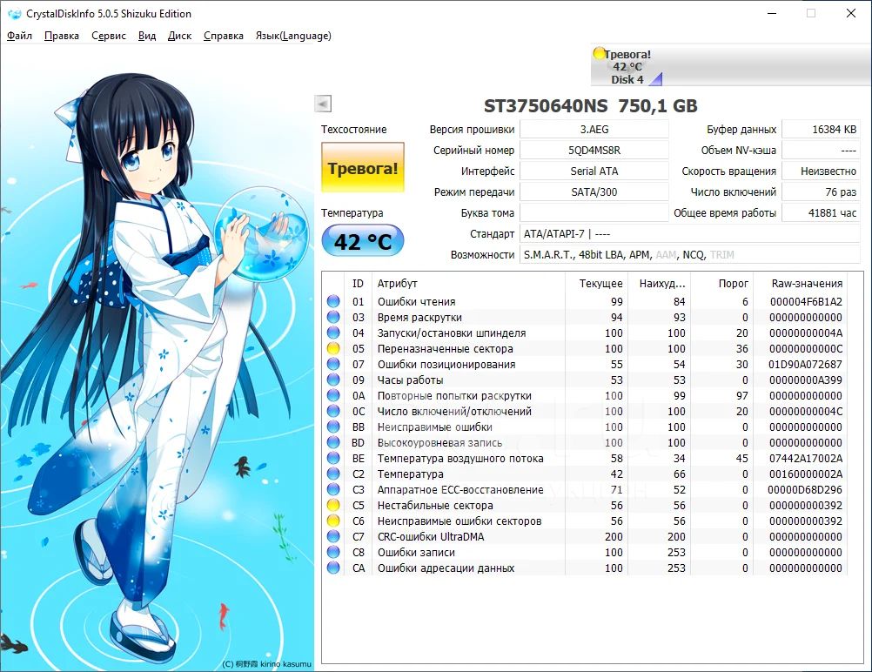The height and width of the screenshot is (672, 872).
Task: Click the interface field Serial ATA
Action: (x=594, y=171)
